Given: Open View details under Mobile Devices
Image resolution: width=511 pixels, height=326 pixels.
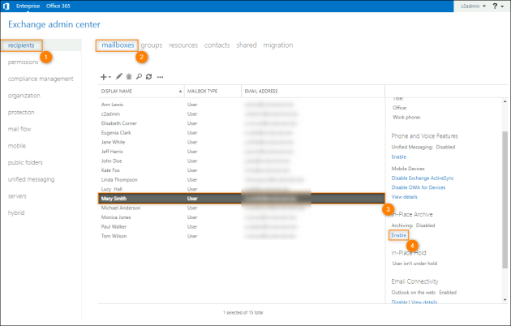Looking at the screenshot, I should point(405,197).
